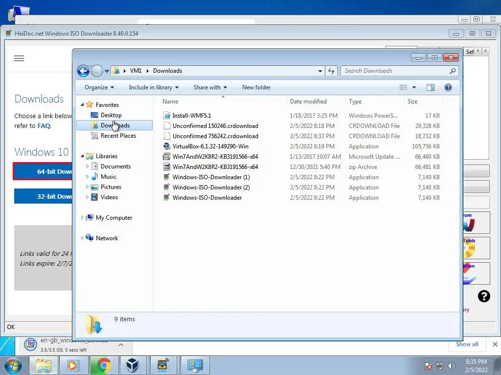Open the address bar history dropdown

coord(320,71)
